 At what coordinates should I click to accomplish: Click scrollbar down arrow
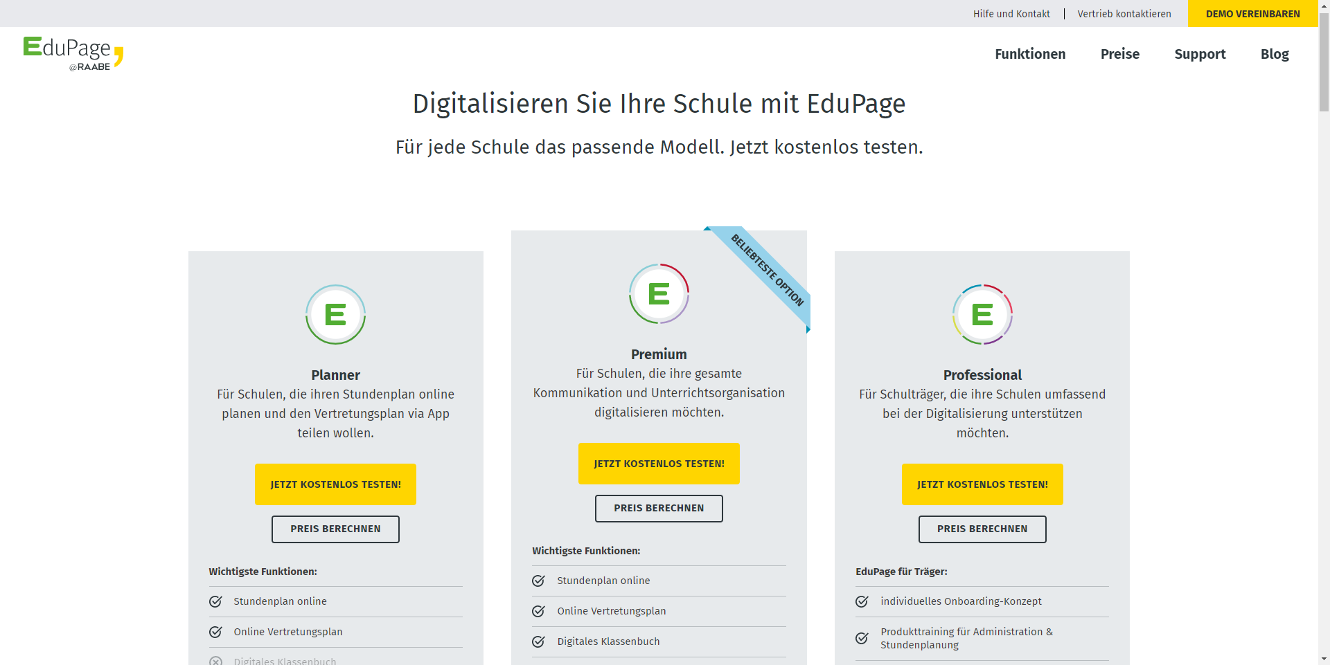(x=1324, y=659)
